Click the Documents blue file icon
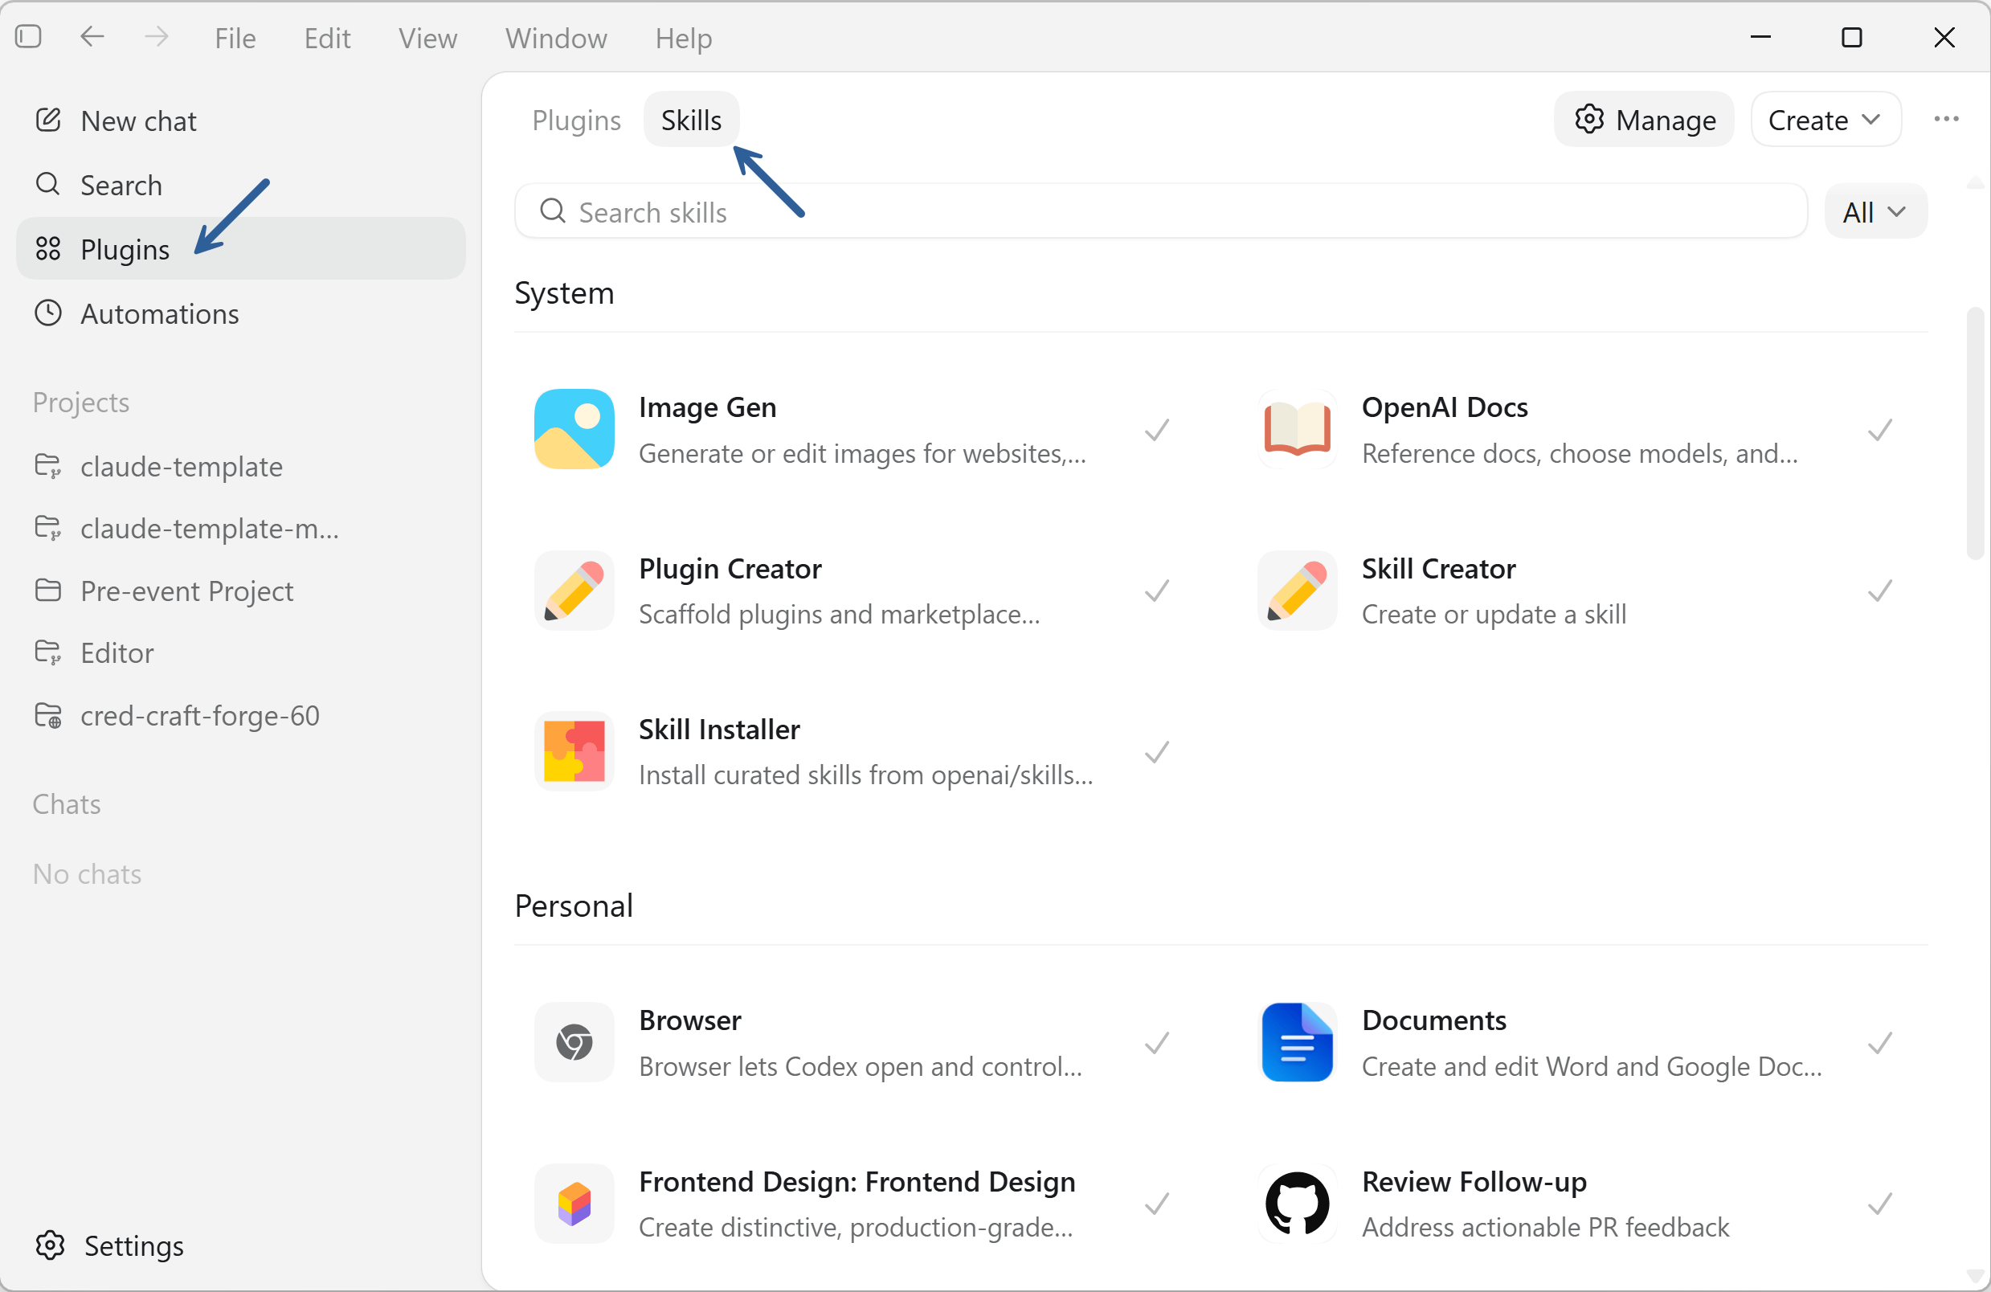The width and height of the screenshot is (1991, 1292). click(x=1297, y=1043)
